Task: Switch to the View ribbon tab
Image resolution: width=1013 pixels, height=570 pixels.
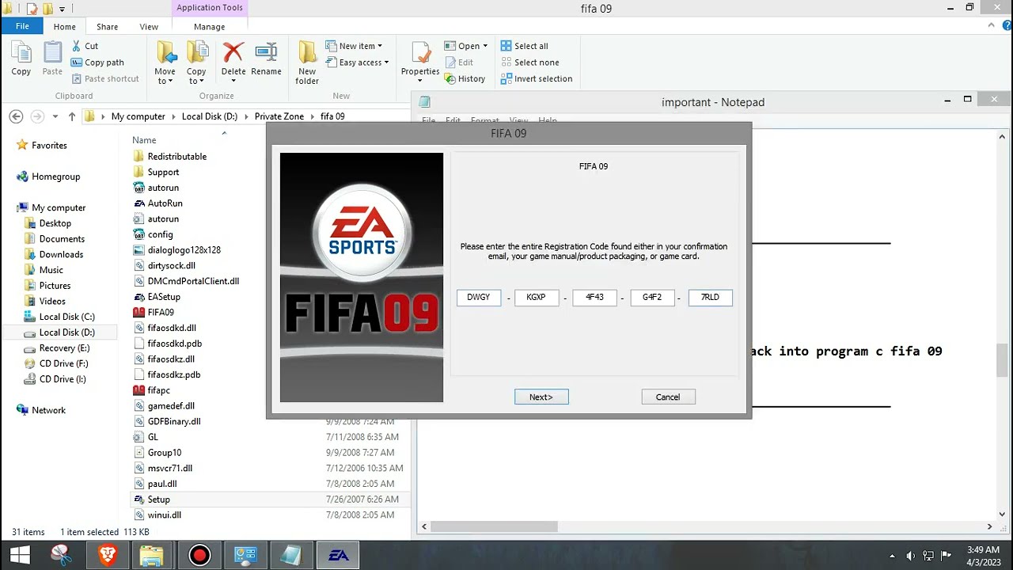Action: [149, 27]
